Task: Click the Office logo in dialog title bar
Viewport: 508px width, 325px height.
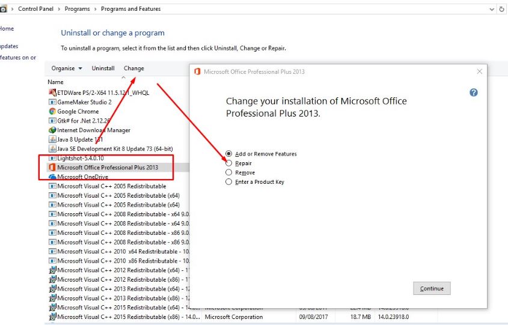Action: [x=197, y=71]
